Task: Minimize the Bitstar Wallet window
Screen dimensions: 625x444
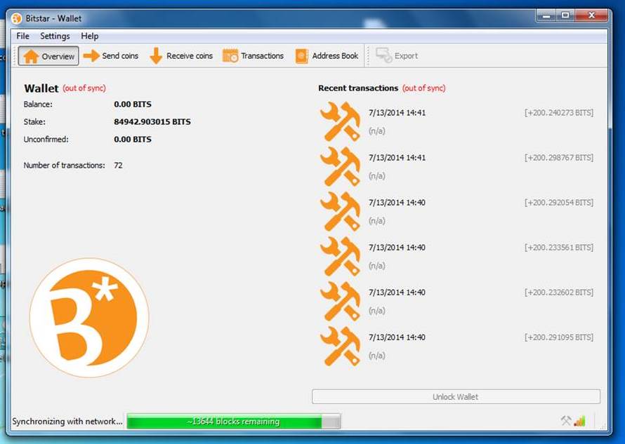Action: (546, 16)
